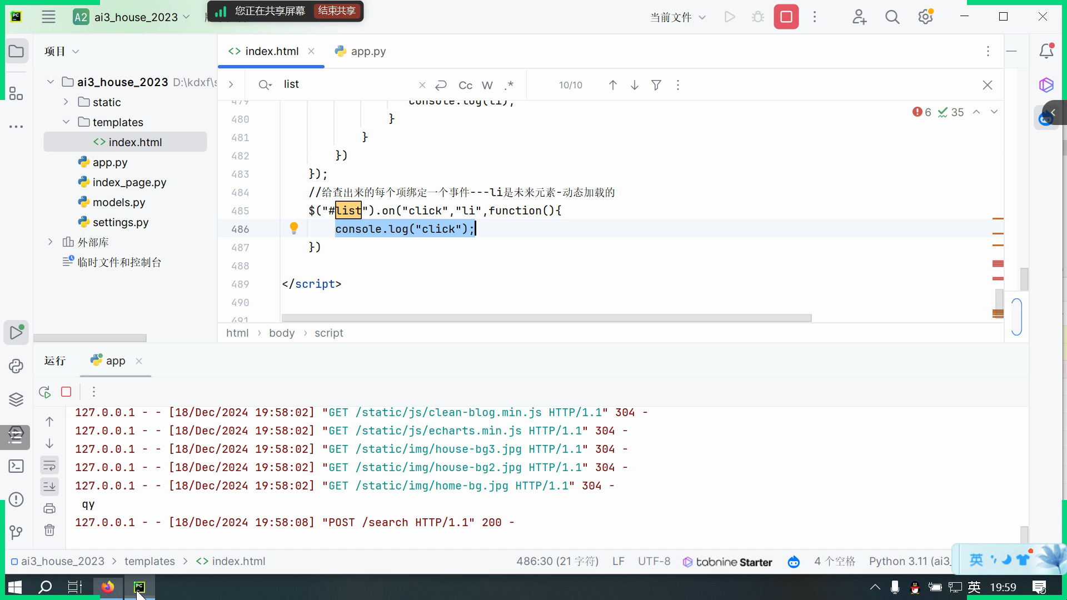Go to next search occurrence arrow
This screenshot has width=1067, height=600.
634,85
